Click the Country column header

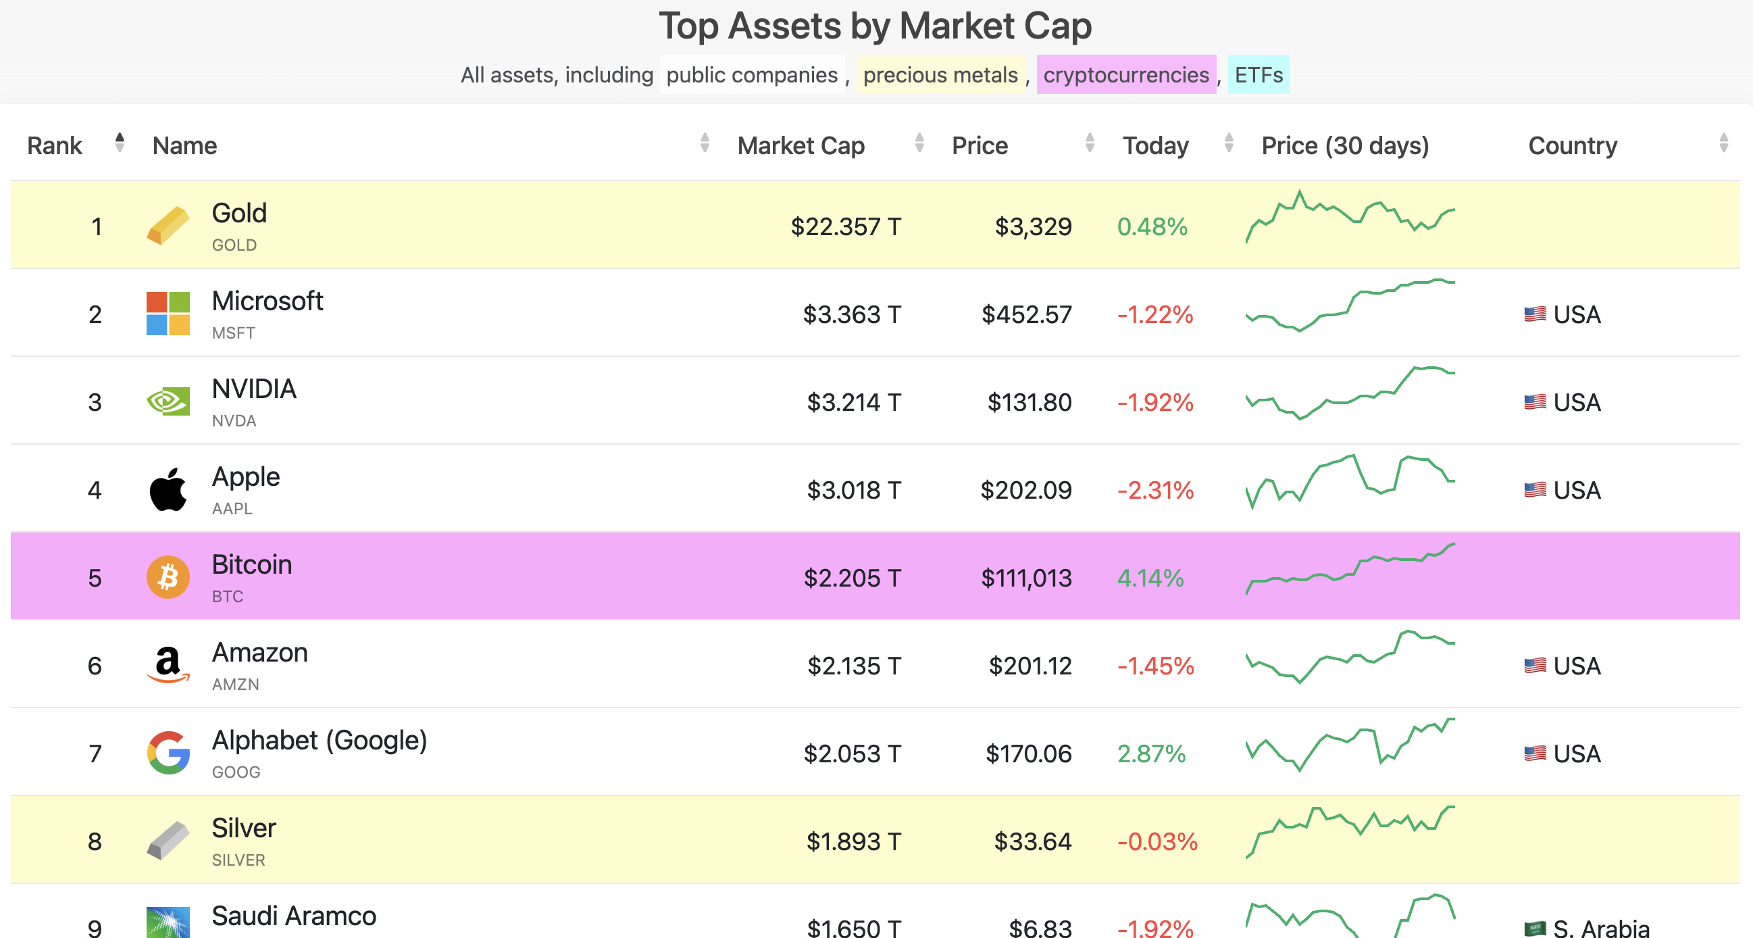[x=1573, y=146]
